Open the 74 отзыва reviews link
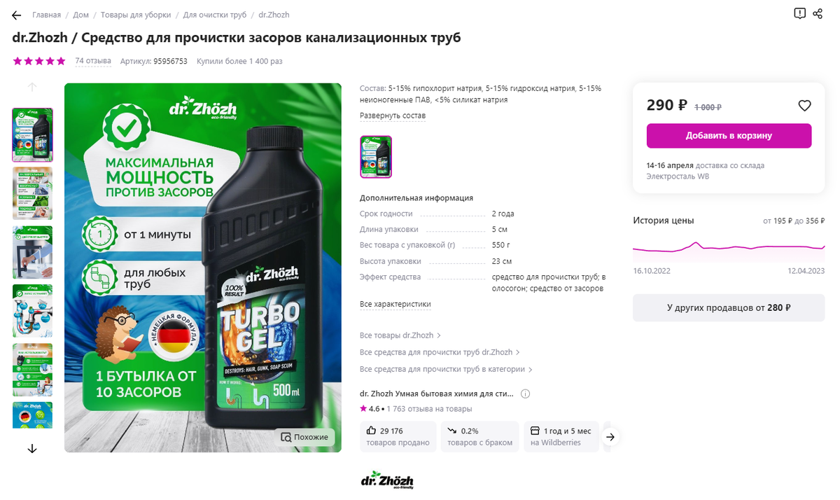This screenshot has height=500, width=840. coord(93,61)
